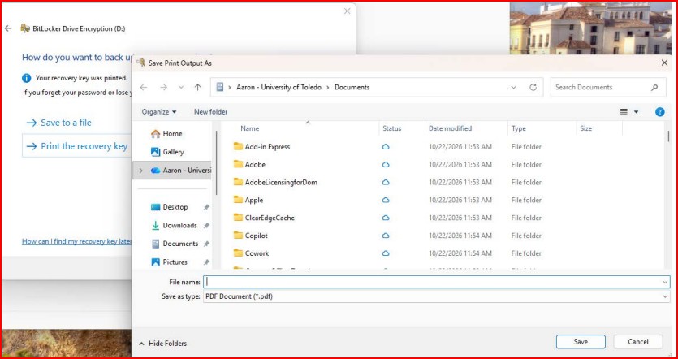The width and height of the screenshot is (678, 359).
Task: Select the AdobeLicensingforDom folder
Action: click(x=281, y=182)
